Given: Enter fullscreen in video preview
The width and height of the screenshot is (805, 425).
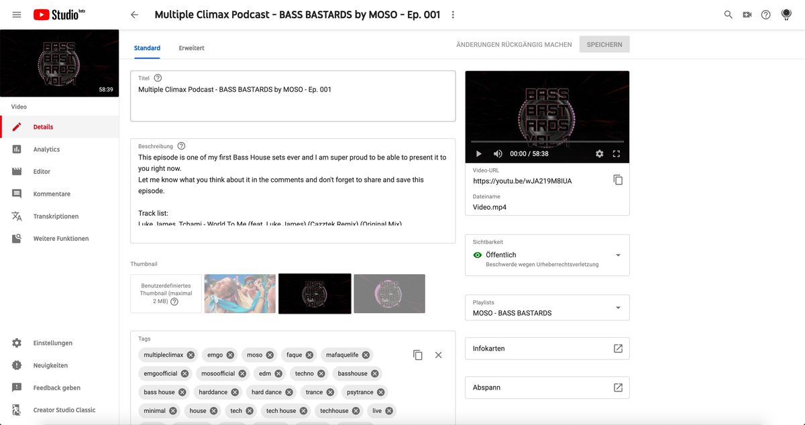Looking at the screenshot, I should click(616, 154).
